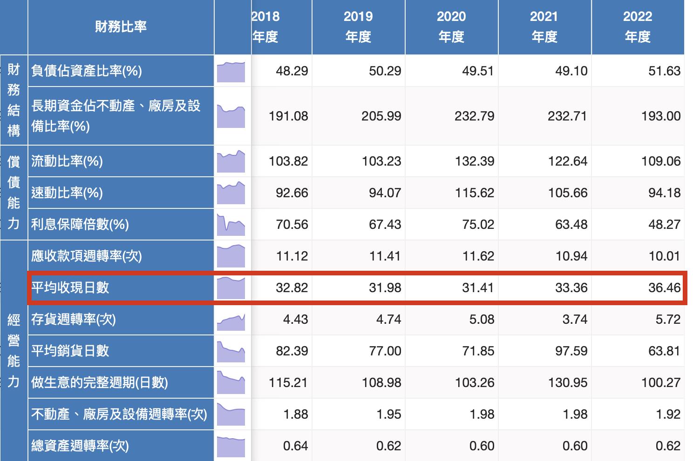Click the 經營能力 category cell

click(x=14, y=351)
